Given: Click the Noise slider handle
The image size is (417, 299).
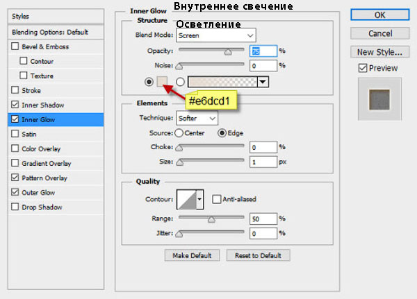Looking at the screenshot, I should (x=179, y=67).
